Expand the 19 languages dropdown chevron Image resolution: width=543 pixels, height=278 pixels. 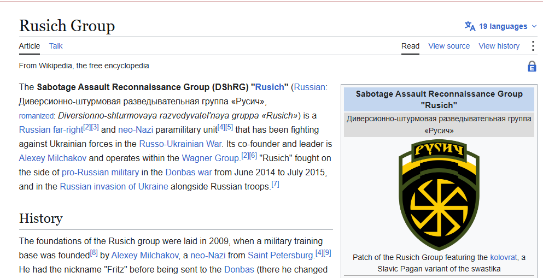pyautogui.click(x=534, y=26)
